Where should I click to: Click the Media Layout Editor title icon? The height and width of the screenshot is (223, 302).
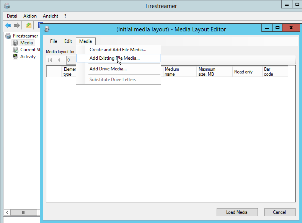click(x=47, y=29)
